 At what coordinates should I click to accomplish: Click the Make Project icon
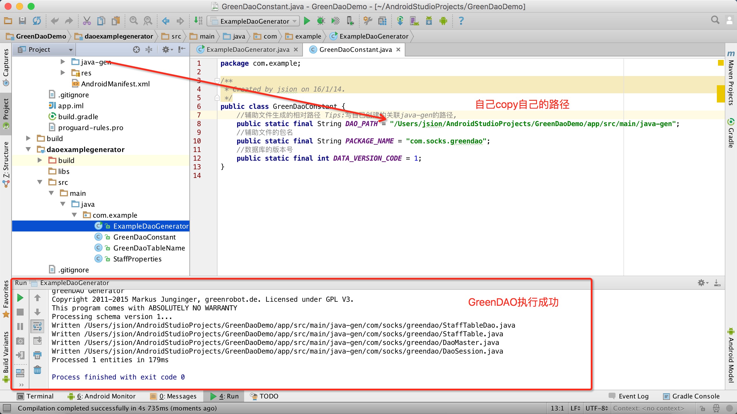coord(198,21)
